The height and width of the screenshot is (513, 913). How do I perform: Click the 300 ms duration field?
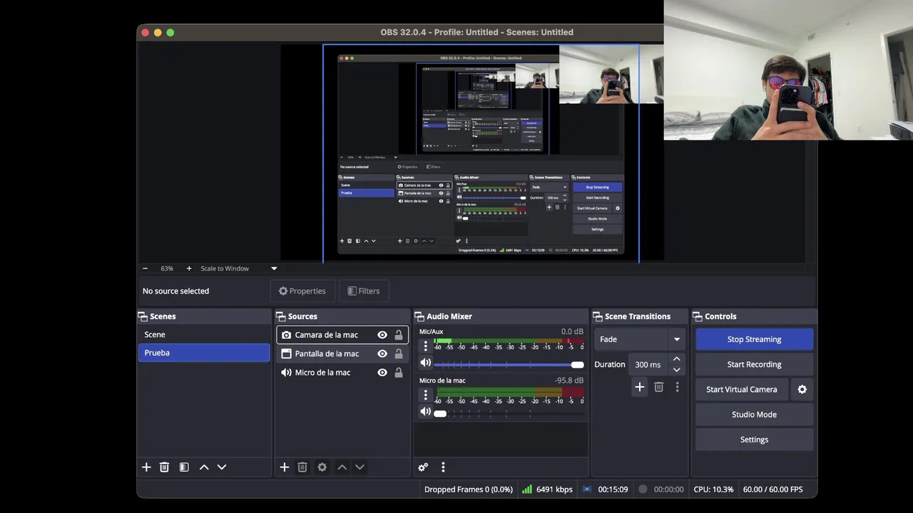click(648, 365)
